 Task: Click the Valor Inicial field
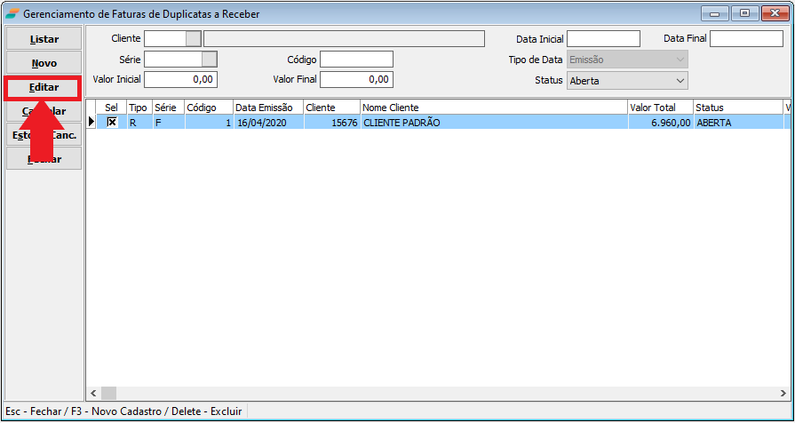point(180,79)
